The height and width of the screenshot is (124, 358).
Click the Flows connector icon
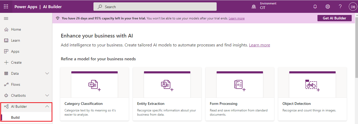click(x=6, y=84)
